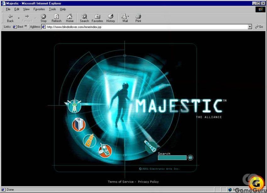Close the Internet Explorer window
This screenshot has width=267, height=193.
tap(263, 3)
